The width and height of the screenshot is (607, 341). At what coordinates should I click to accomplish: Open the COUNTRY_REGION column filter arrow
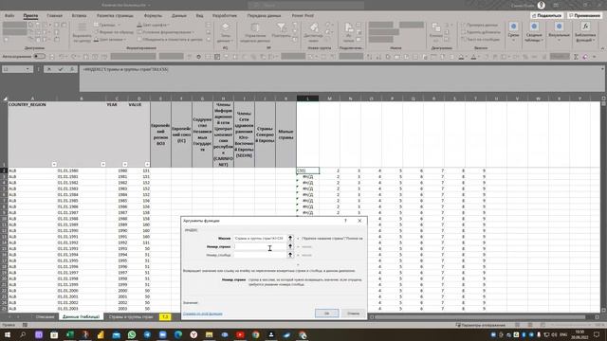(x=54, y=164)
